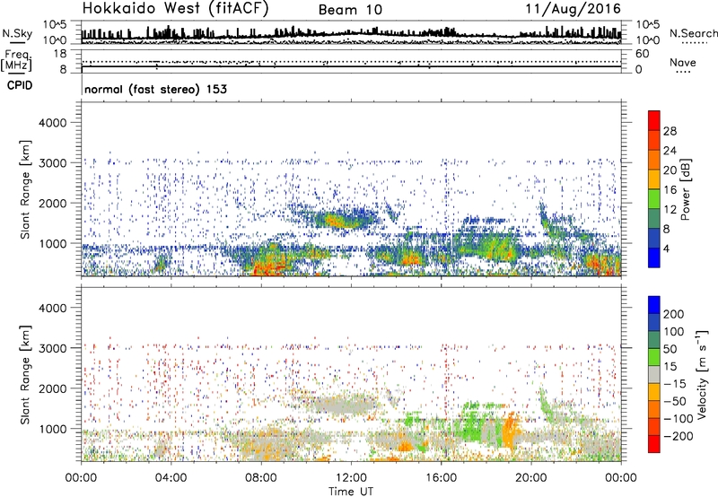Click the 'N.Search' legend label
Viewport: 718px width, 497px height.
[x=693, y=33]
